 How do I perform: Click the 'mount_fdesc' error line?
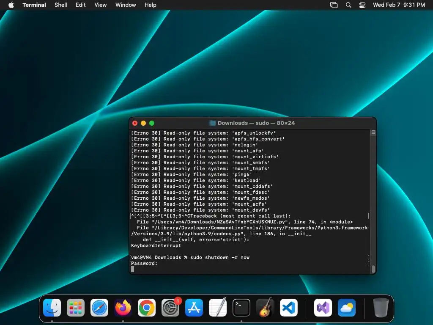pos(200,192)
